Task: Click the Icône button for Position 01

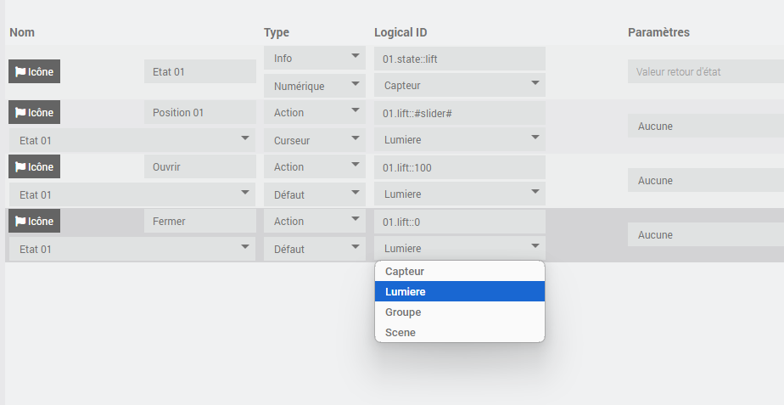Action: point(35,113)
